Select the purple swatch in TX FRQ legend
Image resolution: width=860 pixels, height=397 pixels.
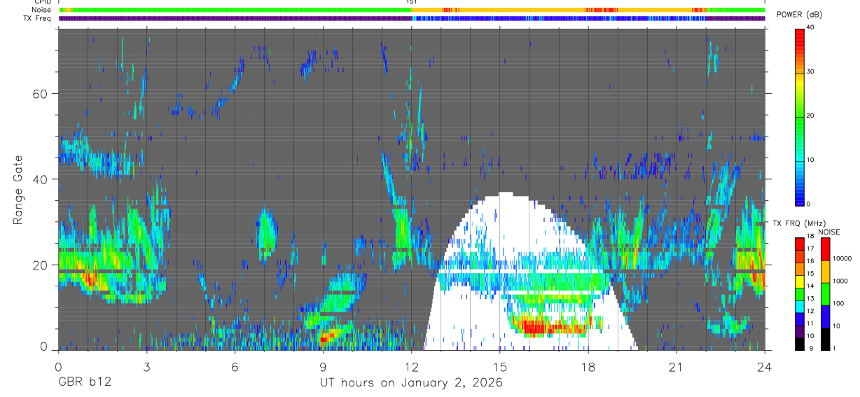[800, 331]
